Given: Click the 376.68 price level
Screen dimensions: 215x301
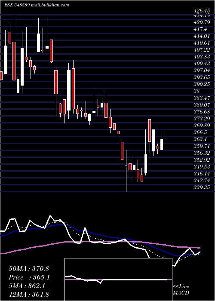Looking at the screenshot, I should pos(202,112).
